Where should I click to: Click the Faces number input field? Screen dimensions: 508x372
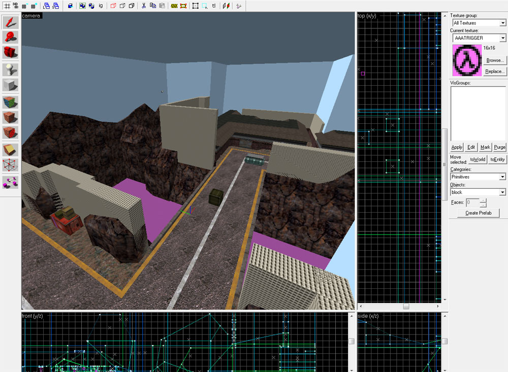tap(472, 202)
